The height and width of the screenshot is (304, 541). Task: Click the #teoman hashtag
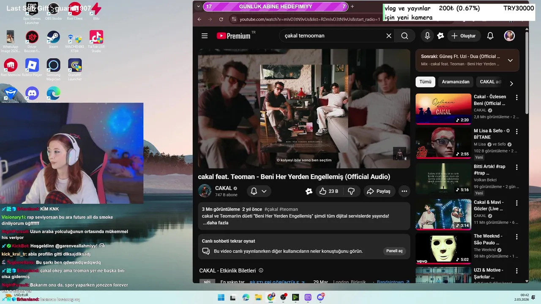coord(289,209)
